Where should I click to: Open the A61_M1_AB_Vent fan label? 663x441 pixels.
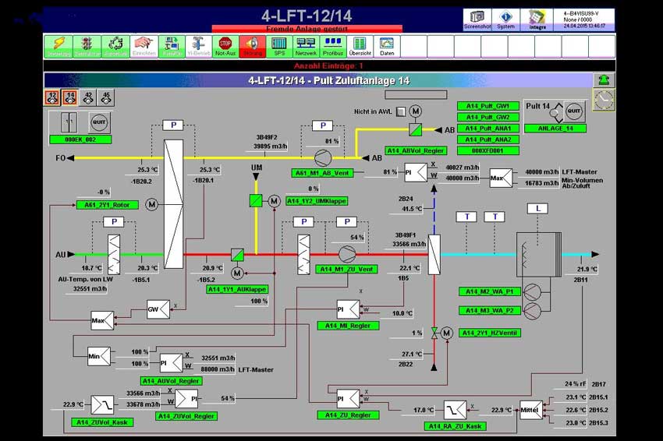(322, 173)
